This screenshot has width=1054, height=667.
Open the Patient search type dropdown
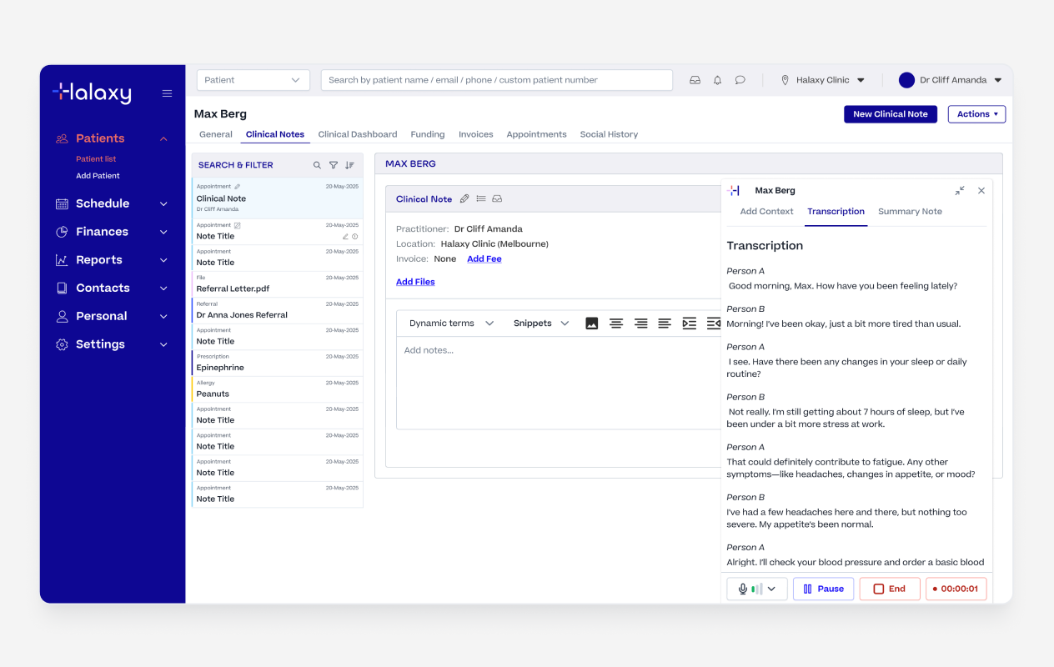[253, 80]
